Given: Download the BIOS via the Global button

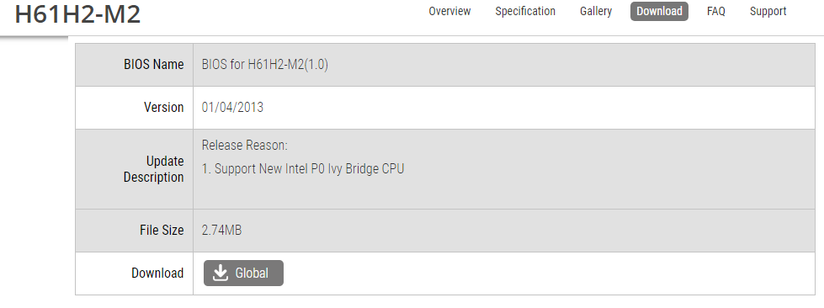Looking at the screenshot, I should coord(243,273).
